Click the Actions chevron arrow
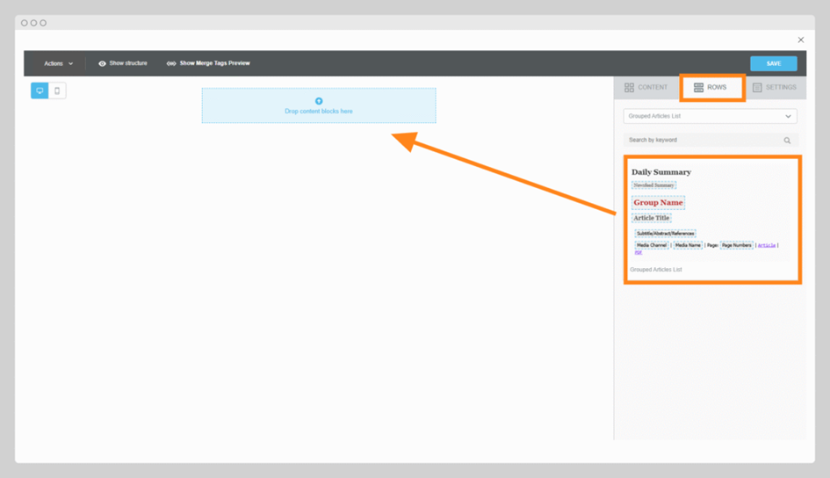The image size is (830, 478). 71,64
